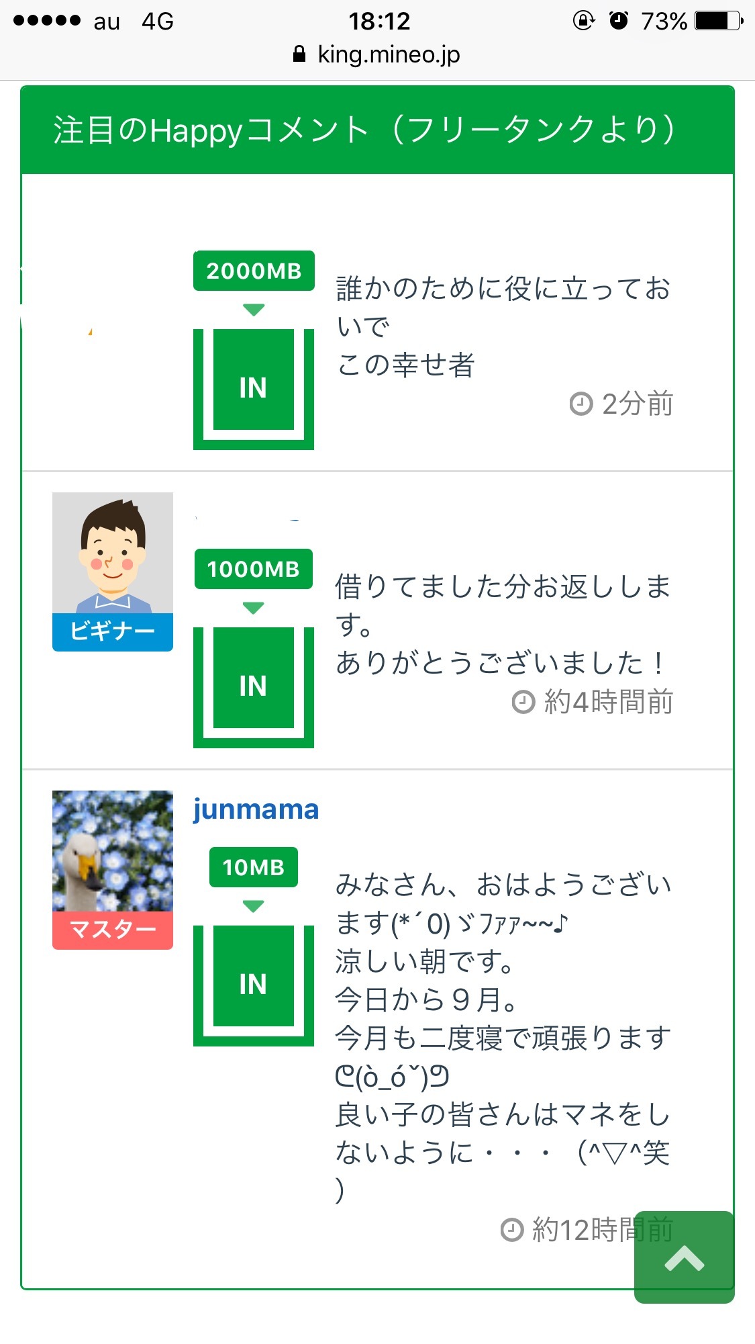The image size is (755, 1344).
Task: Tap the alarm clock status icon
Action: [618, 21]
